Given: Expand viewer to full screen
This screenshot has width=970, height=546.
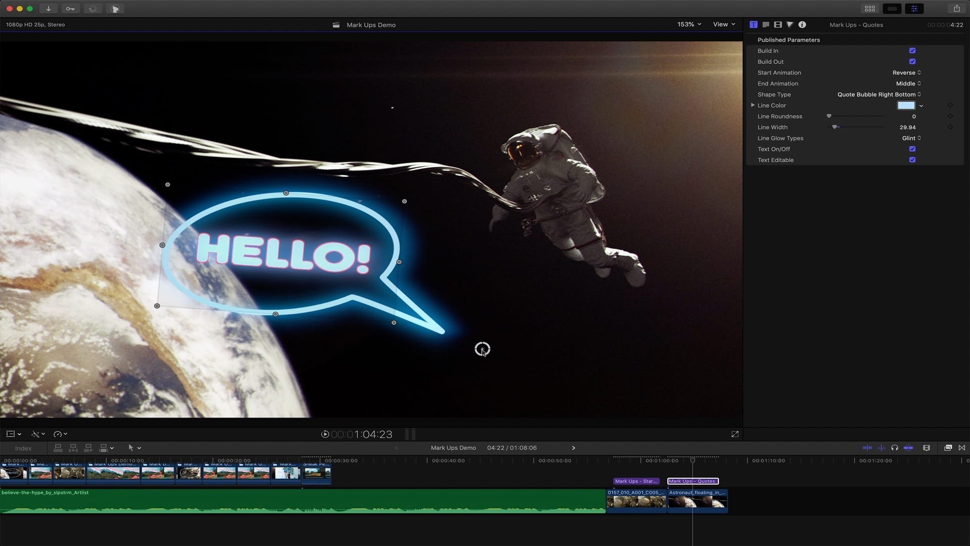Looking at the screenshot, I should [x=735, y=434].
